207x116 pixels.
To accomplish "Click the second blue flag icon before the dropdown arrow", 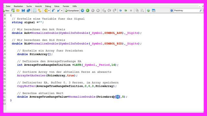I will 59,11.
